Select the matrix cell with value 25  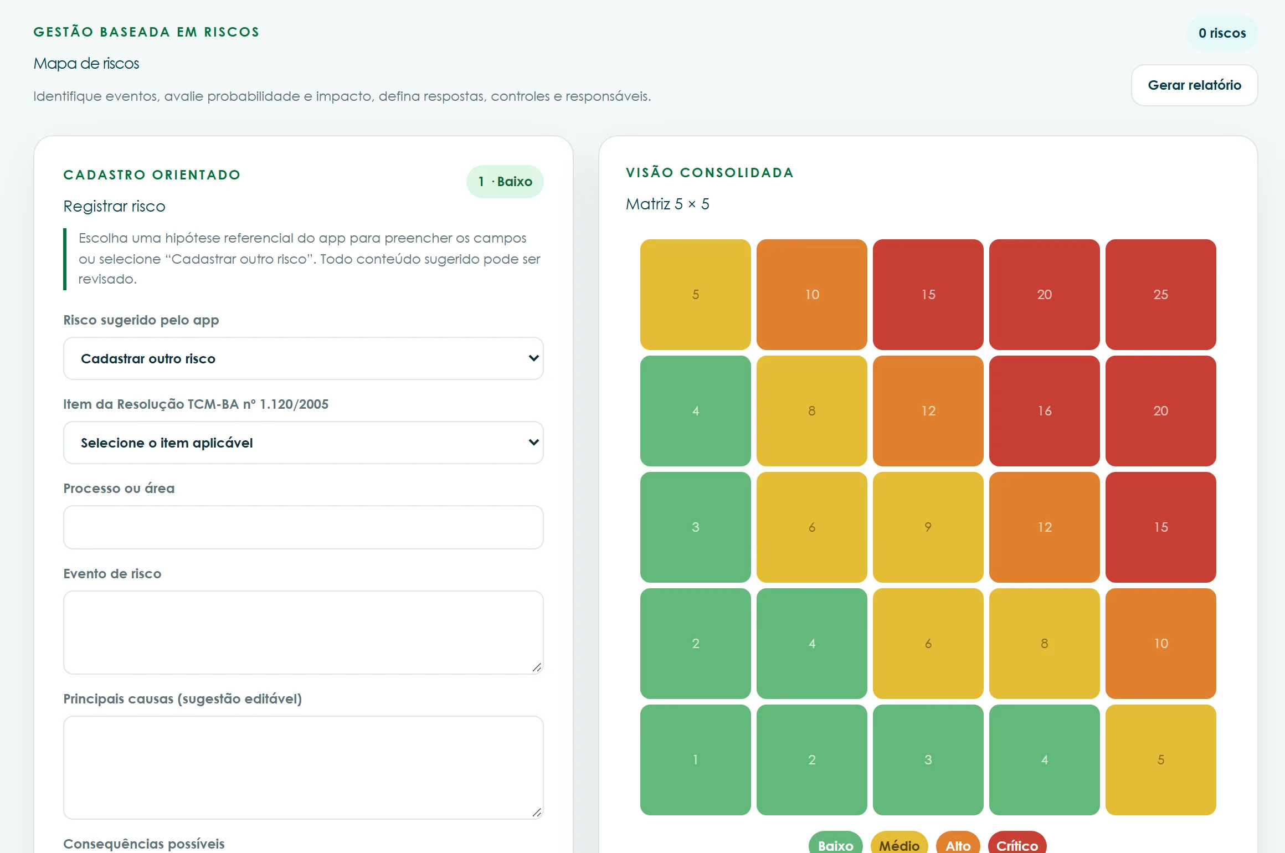click(1161, 295)
